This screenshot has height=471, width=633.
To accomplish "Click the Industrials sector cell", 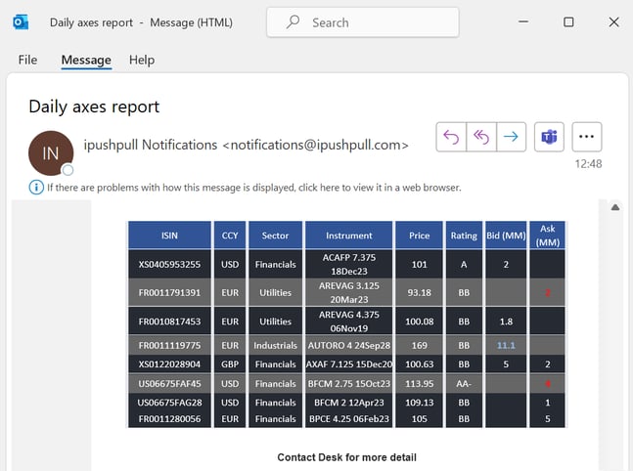I will (x=275, y=345).
